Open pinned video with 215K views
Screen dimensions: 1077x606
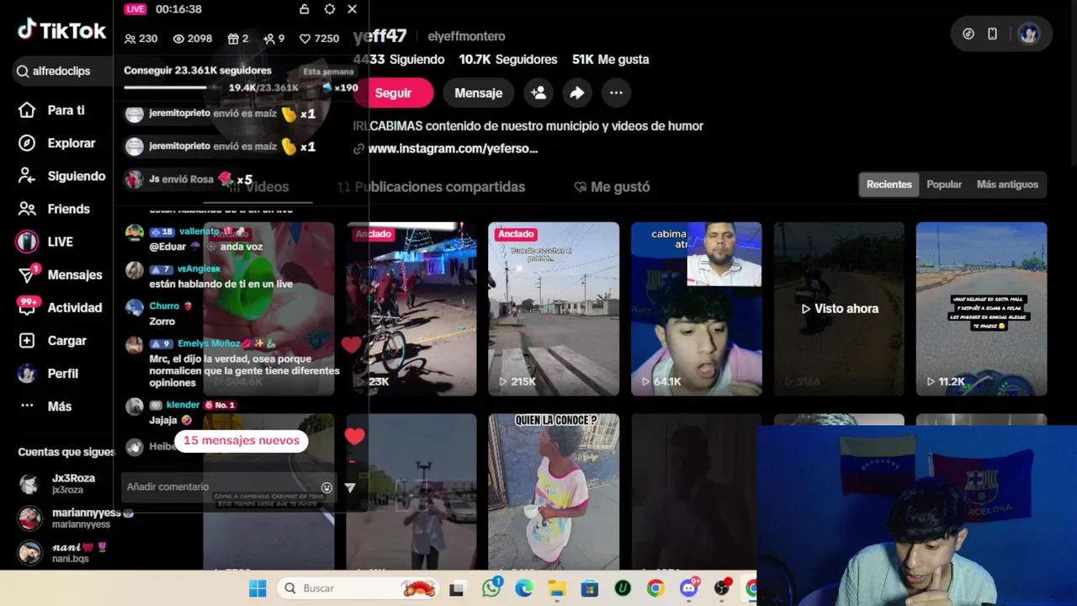point(554,309)
